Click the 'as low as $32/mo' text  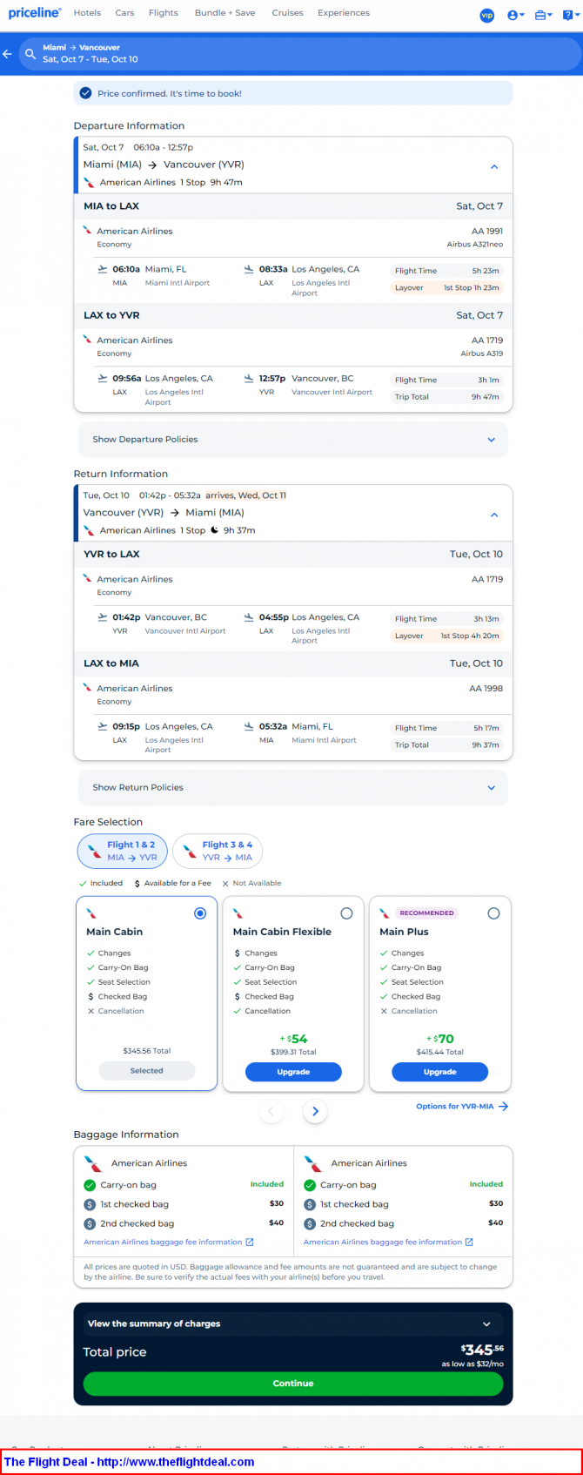pyautogui.click(x=472, y=1364)
